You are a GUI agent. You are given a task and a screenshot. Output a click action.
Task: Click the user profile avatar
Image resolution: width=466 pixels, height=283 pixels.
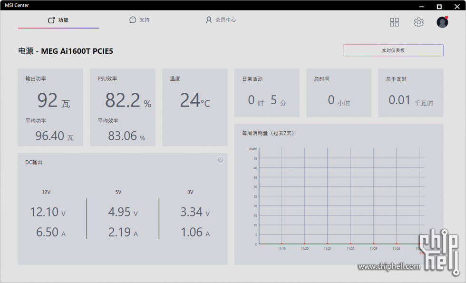442,22
